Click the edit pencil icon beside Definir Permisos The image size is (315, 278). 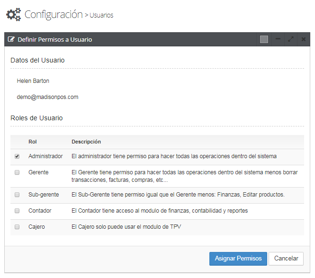pos(11,39)
